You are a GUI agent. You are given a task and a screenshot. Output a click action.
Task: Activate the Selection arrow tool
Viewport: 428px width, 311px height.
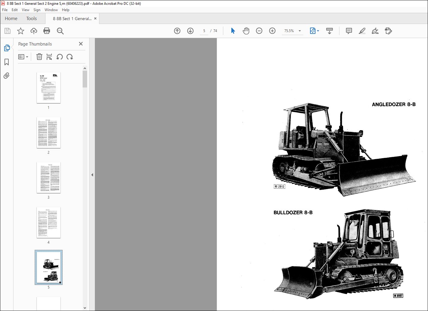pyautogui.click(x=233, y=31)
